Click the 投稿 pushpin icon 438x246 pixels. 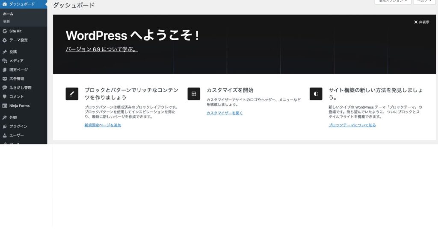[5, 52]
